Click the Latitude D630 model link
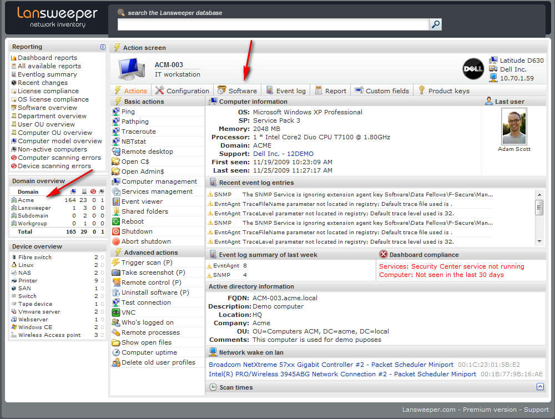Image resolution: width=555 pixels, height=419 pixels. tap(522, 60)
